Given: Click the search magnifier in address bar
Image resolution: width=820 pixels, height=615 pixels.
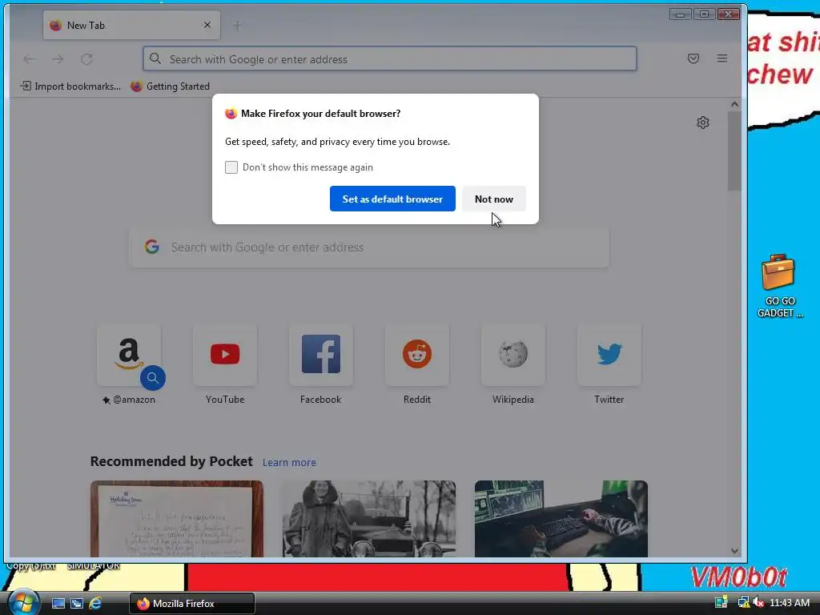Looking at the screenshot, I should 155,58.
